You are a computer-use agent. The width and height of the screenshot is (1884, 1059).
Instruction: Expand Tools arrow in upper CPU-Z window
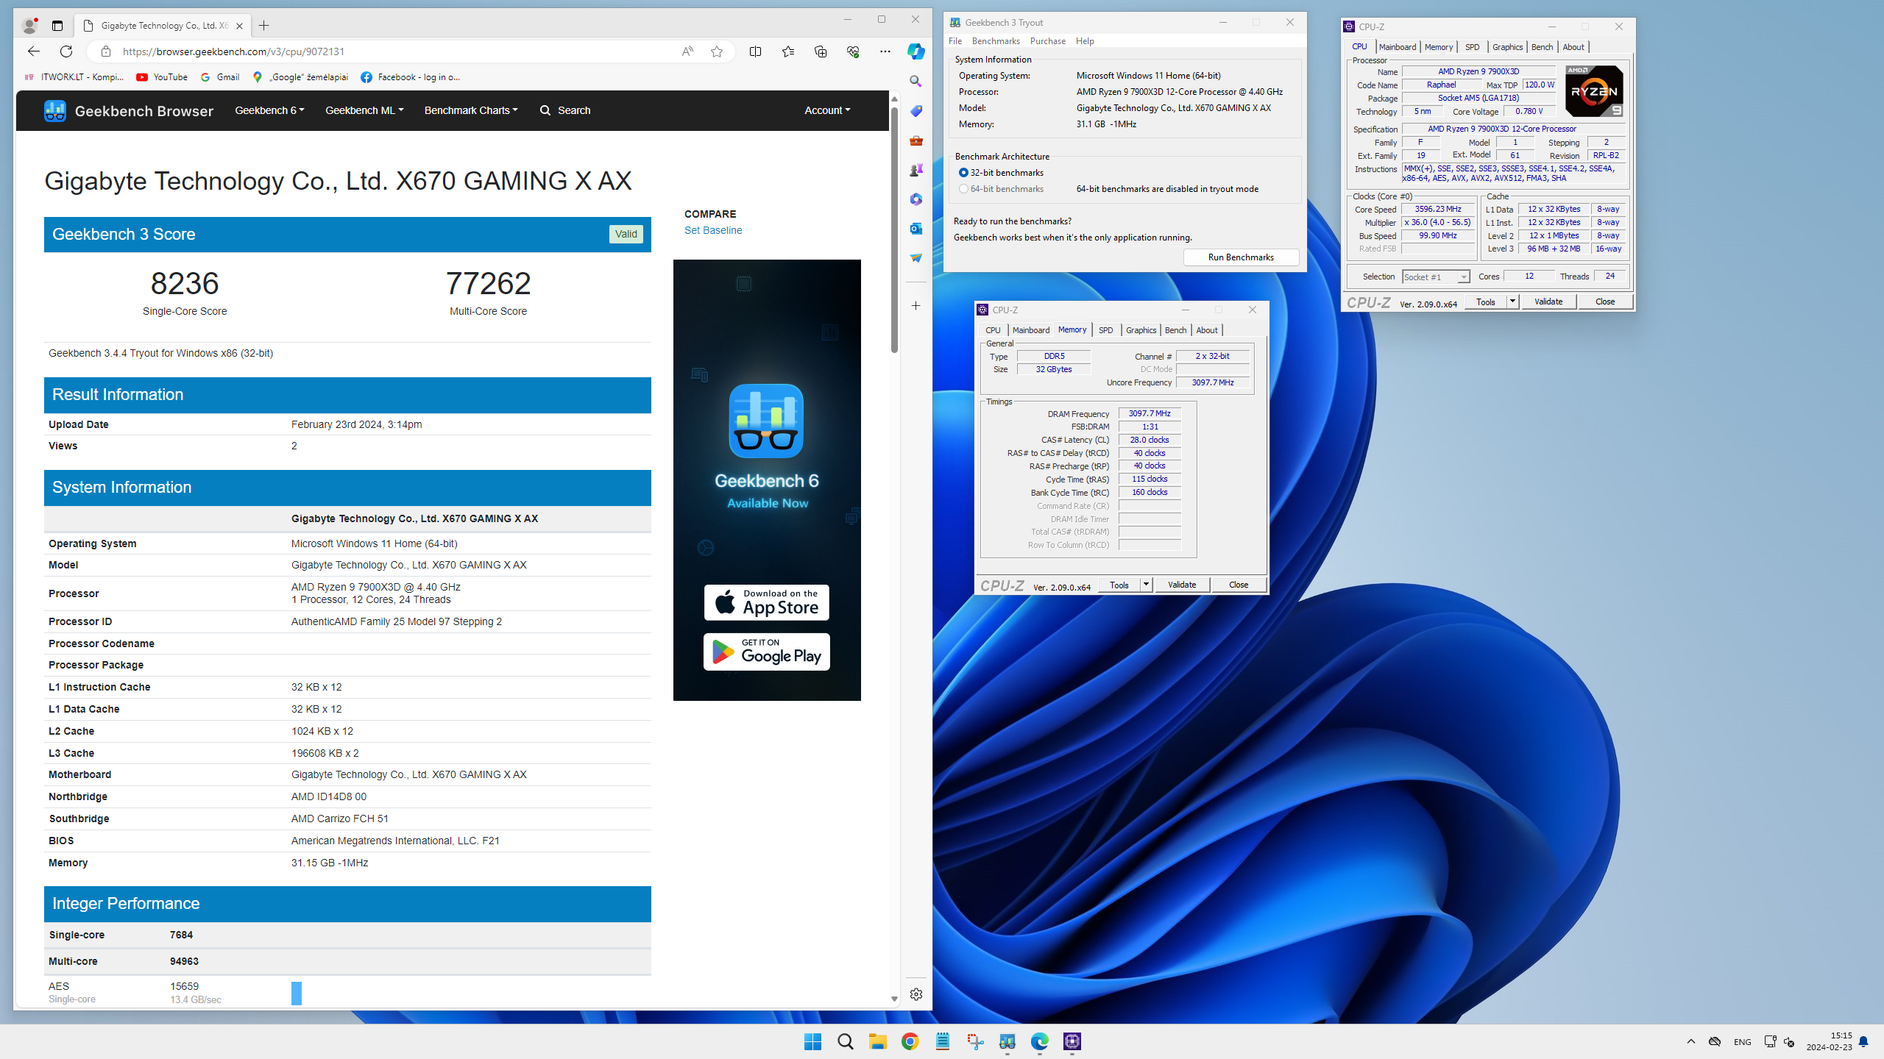[x=1512, y=302]
